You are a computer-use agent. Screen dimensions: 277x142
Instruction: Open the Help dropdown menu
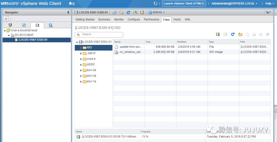click(270, 4)
